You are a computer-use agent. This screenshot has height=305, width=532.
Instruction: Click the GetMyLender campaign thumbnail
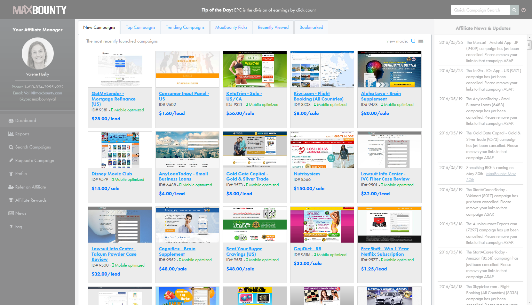point(120,69)
